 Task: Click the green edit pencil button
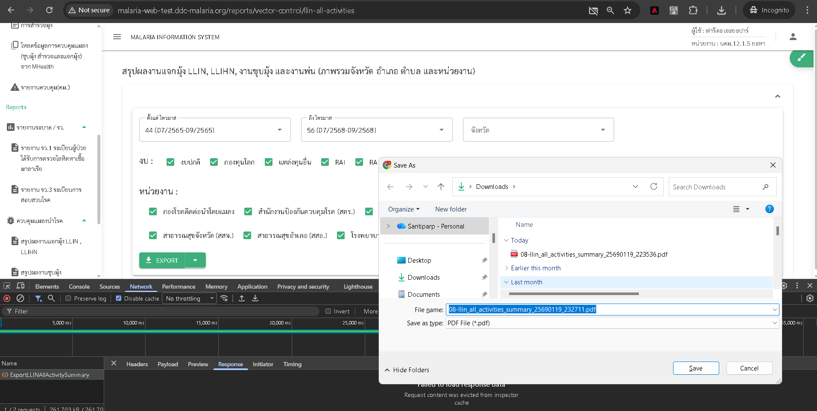[x=801, y=58]
